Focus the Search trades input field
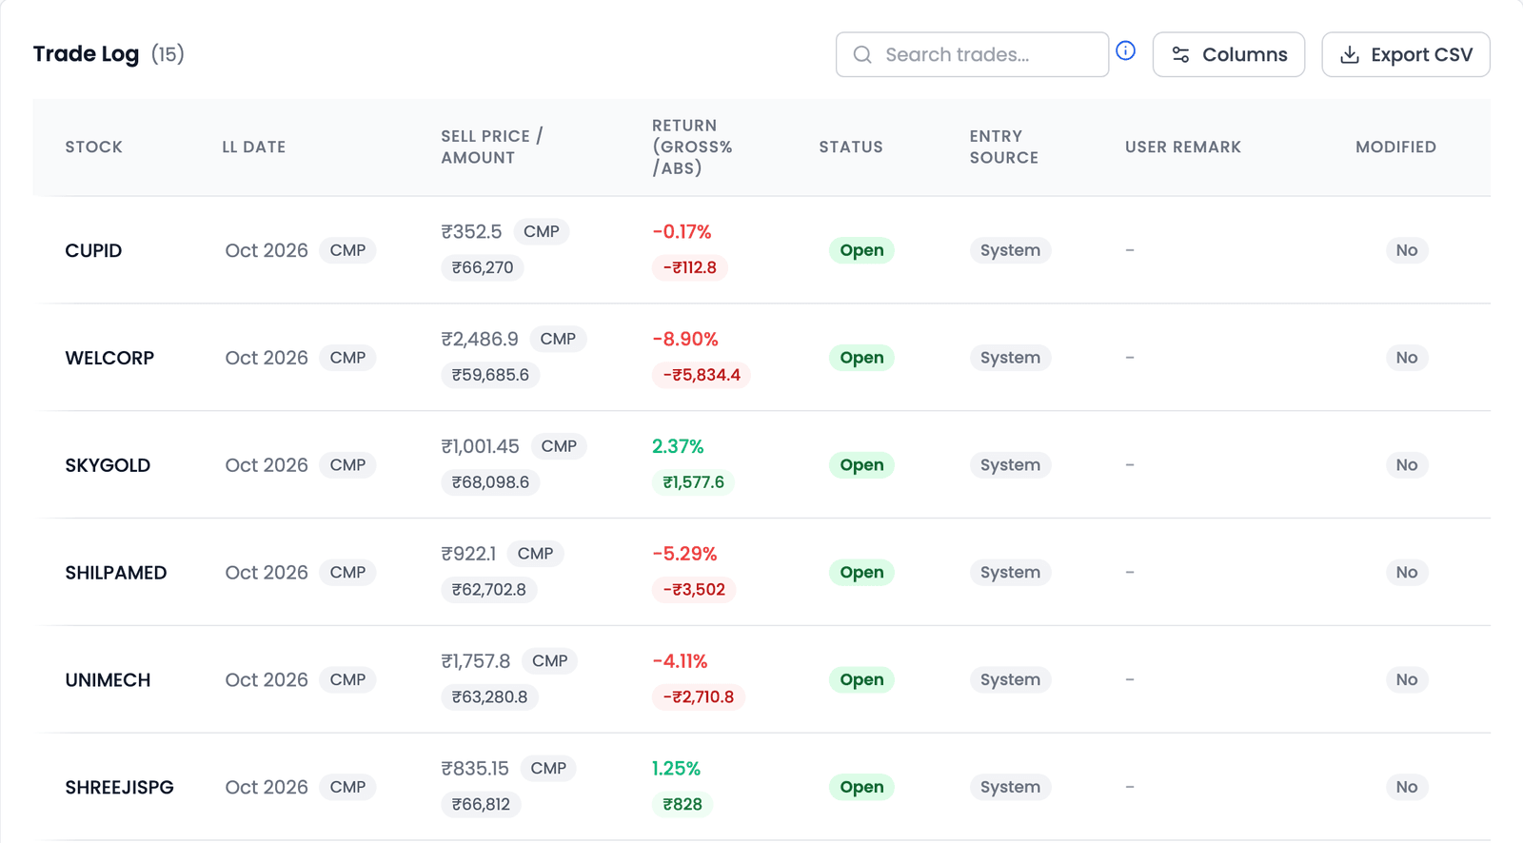This screenshot has width=1523, height=843. click(x=972, y=54)
